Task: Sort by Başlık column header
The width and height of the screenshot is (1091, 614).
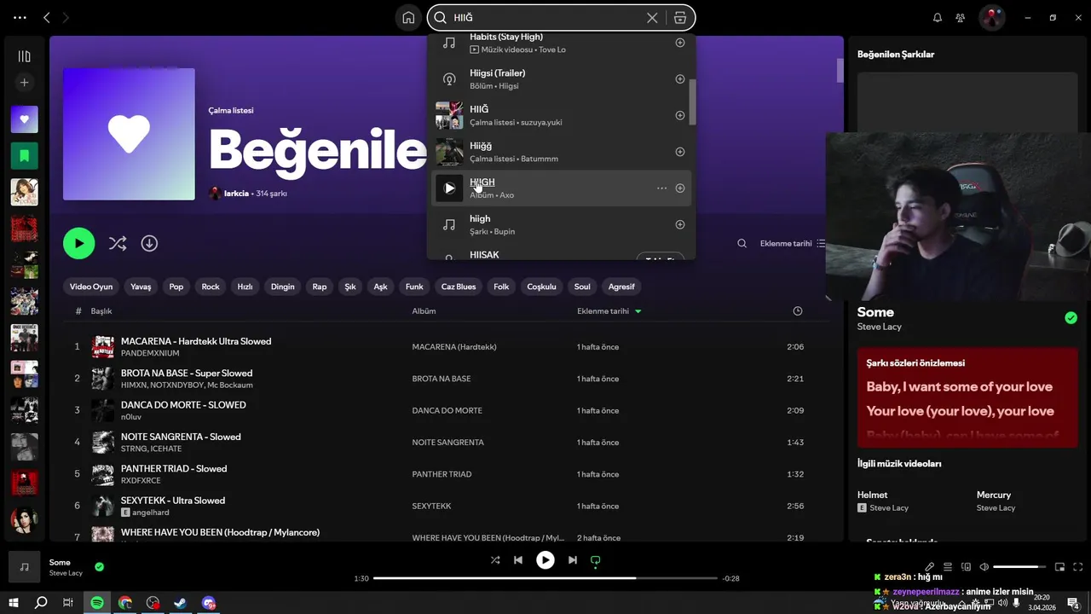Action: pyautogui.click(x=101, y=311)
